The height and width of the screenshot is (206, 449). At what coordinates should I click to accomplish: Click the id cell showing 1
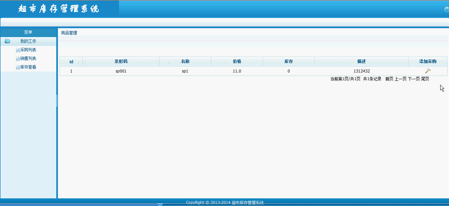[71, 71]
